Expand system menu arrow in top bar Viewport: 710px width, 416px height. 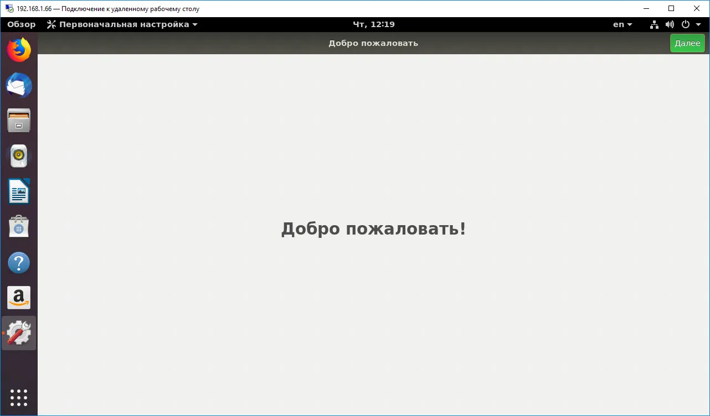click(x=698, y=24)
